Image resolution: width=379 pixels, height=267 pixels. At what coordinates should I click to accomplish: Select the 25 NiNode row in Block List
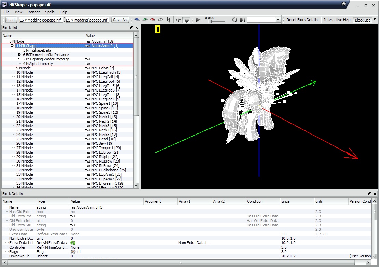pyautogui.click(x=67, y=139)
